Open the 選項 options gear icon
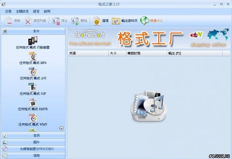 [x=97, y=21]
